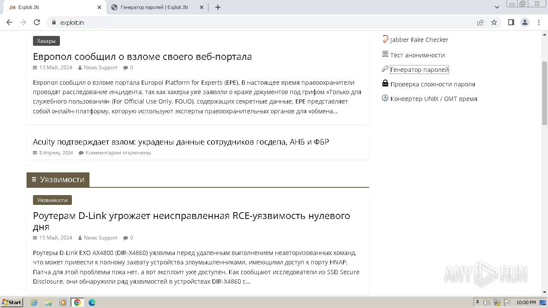Open the media player taskbar icon
Screen dimensions: 548x308
(x=63, y=302)
